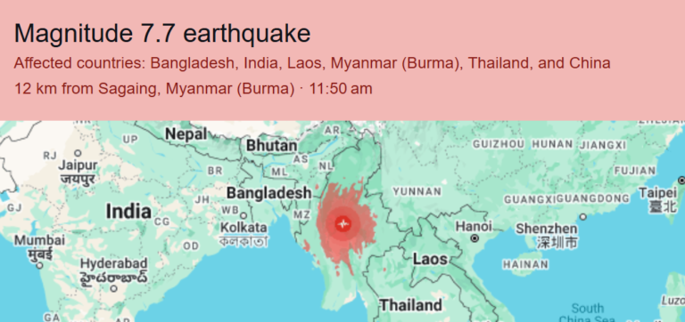Open the Magnitude 7.7 earthquake headline

(162, 34)
